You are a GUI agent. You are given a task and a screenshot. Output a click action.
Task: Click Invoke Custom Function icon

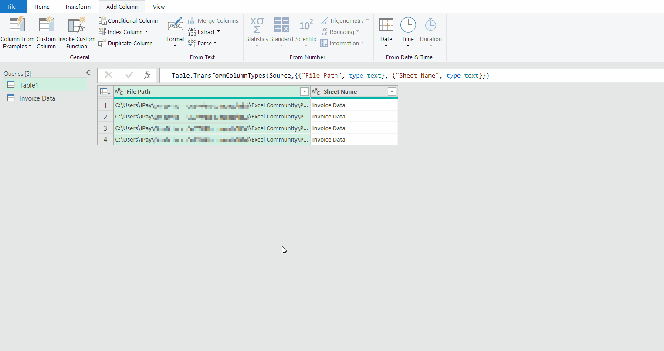(77, 25)
